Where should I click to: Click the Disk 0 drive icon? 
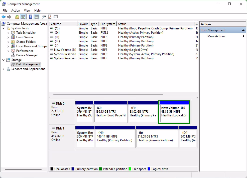click(54, 103)
